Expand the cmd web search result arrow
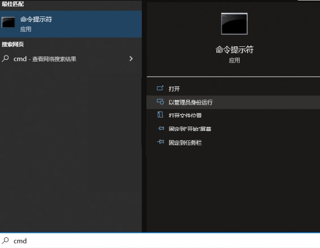The width and height of the screenshot is (320, 248). (x=131, y=59)
